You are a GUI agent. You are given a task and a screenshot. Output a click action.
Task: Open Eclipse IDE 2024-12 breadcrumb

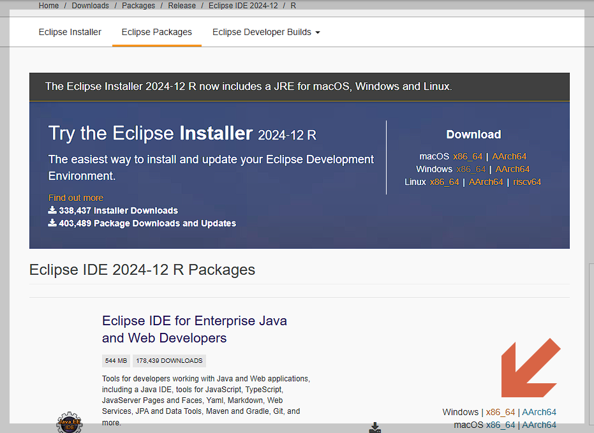[x=243, y=6]
